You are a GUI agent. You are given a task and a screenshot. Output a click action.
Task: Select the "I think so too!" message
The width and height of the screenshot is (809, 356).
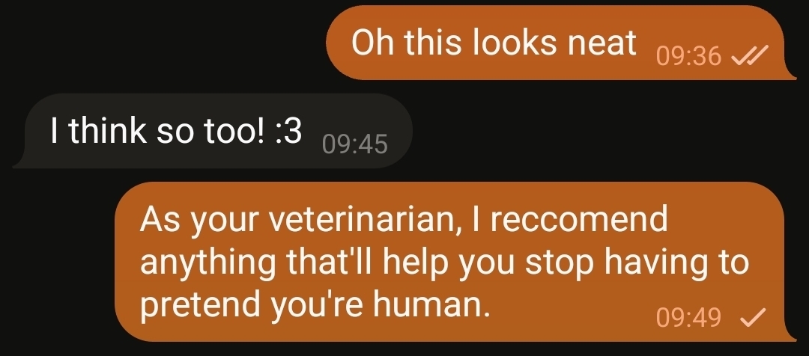pos(213,131)
